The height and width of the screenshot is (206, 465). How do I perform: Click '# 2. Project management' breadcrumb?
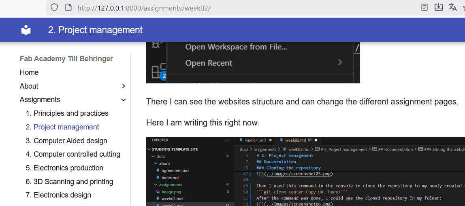pyautogui.click(x=344, y=149)
